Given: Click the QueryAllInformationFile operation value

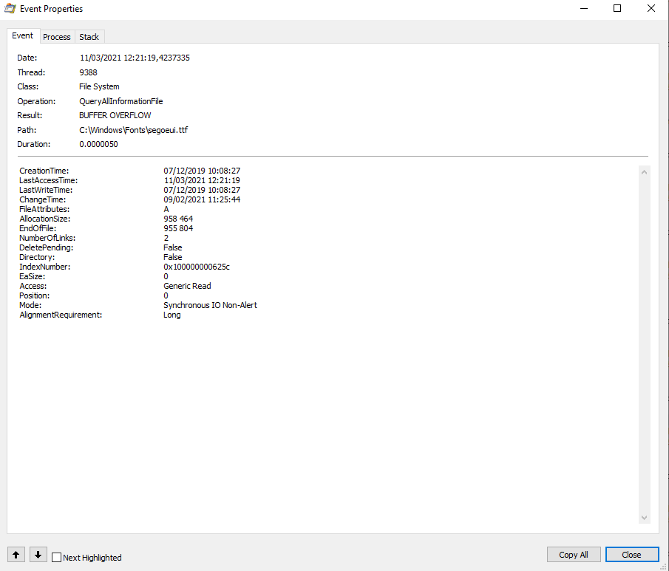Looking at the screenshot, I should click(x=121, y=101).
